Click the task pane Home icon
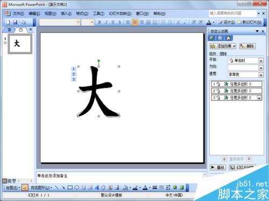Screen dimensions: 269x201 coord(228,38)
